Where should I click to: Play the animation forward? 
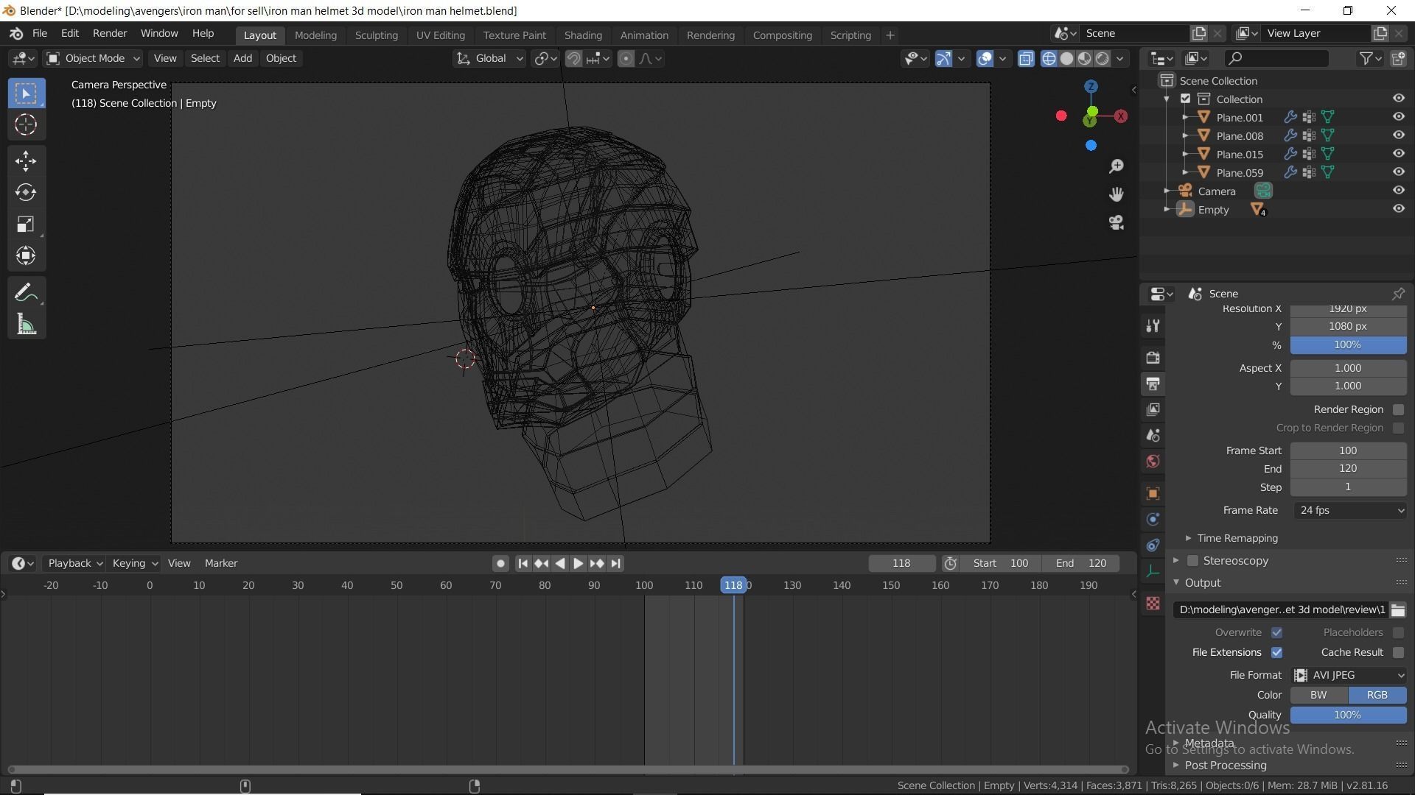click(579, 563)
